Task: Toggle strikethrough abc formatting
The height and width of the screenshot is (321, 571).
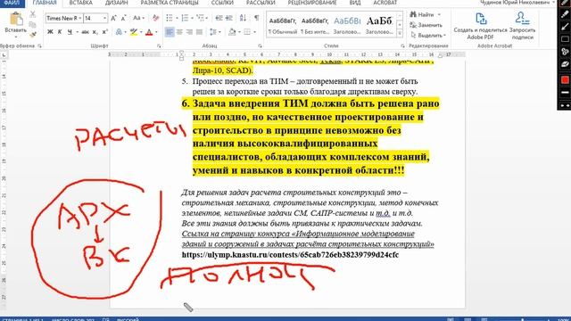Action: (x=86, y=32)
